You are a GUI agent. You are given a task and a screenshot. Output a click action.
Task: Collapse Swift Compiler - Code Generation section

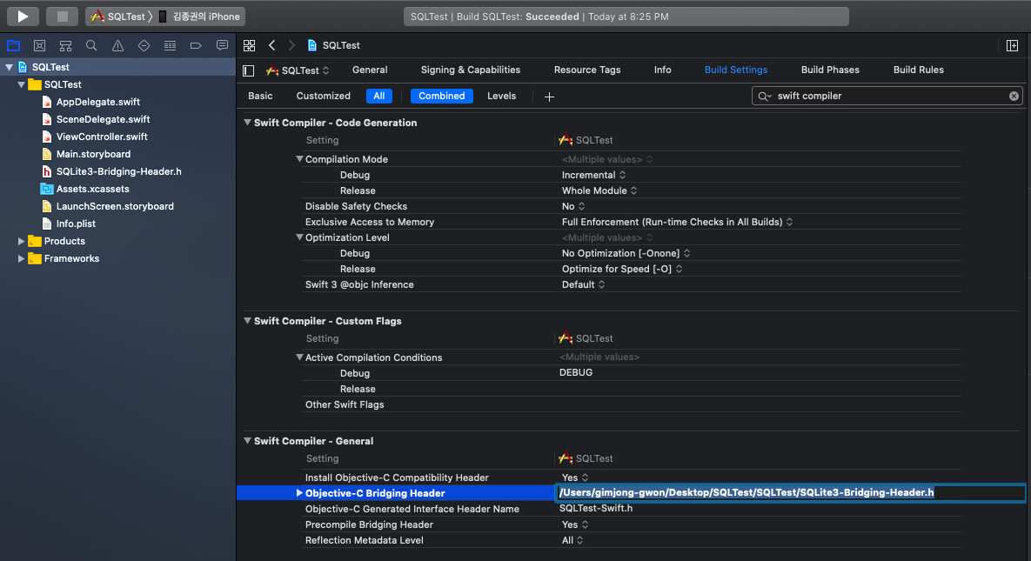point(247,123)
